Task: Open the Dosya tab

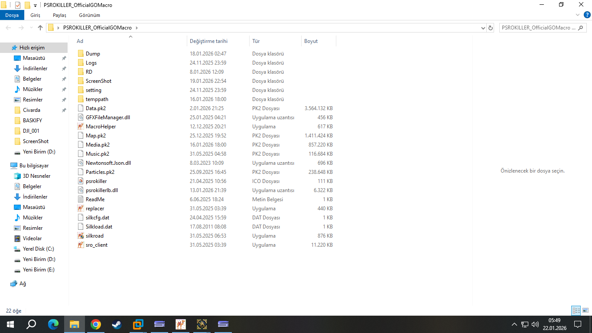Action: tap(12, 15)
